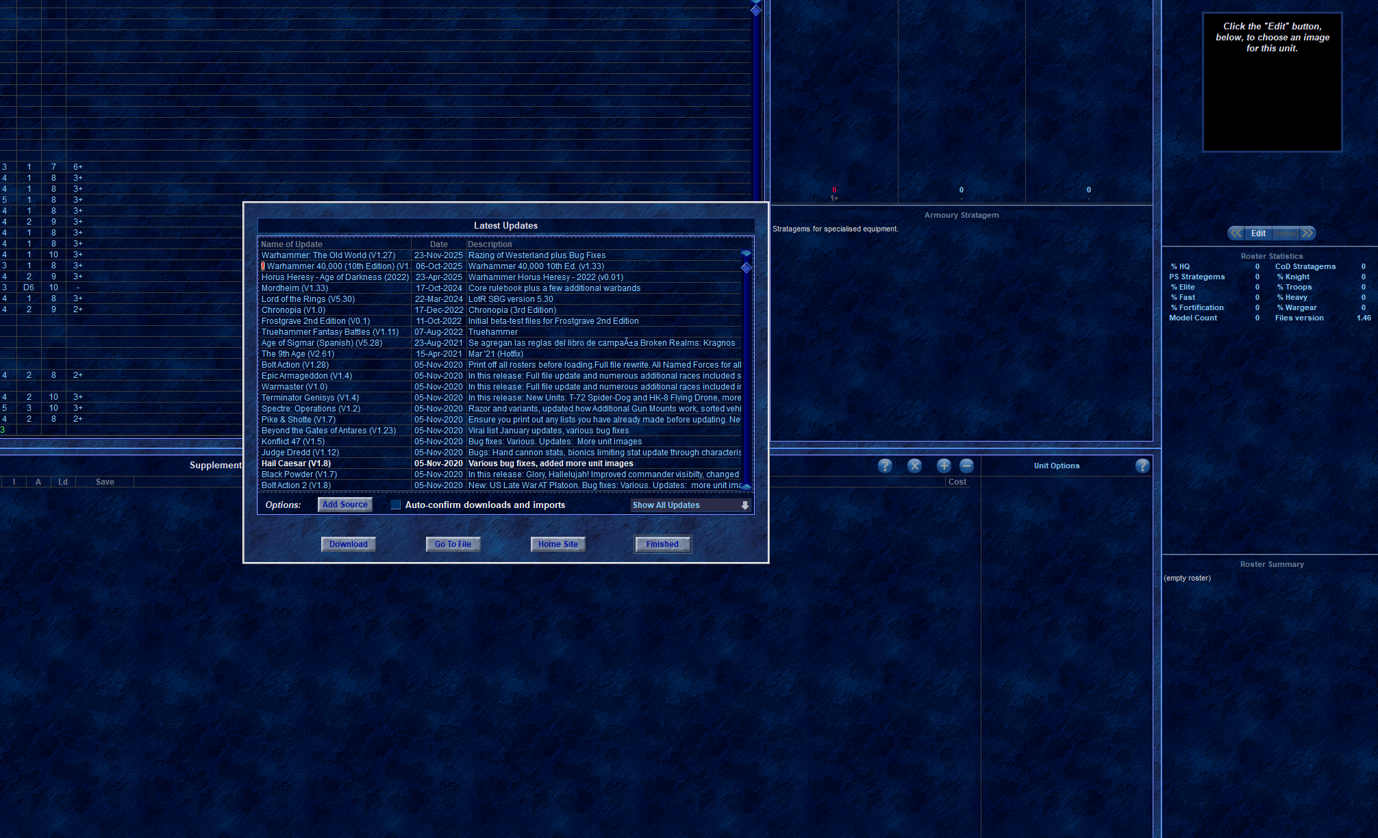Click the Download button
This screenshot has height=838, width=1378.
point(348,544)
